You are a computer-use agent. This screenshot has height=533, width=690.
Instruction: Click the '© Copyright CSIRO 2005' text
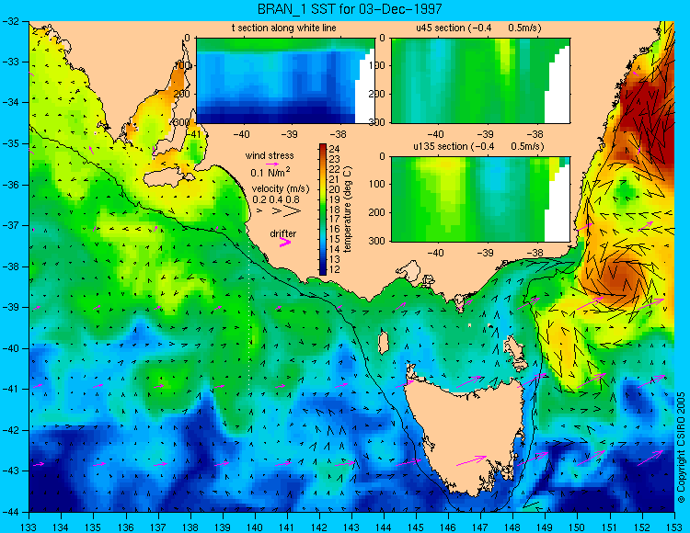pyautogui.click(x=682, y=447)
